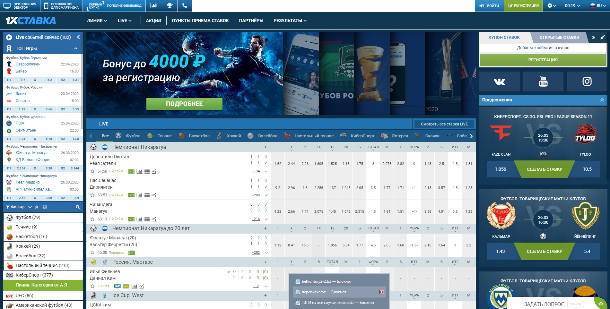610x309 pixels.
Task: Collapse the ТОП Игры section
Action: 76,48
